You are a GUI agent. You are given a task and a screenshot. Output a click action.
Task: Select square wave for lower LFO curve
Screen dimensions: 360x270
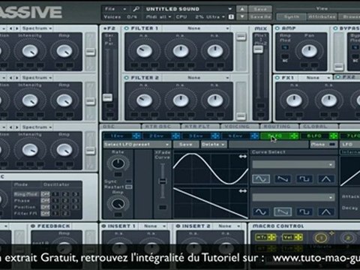click(x=304, y=211)
